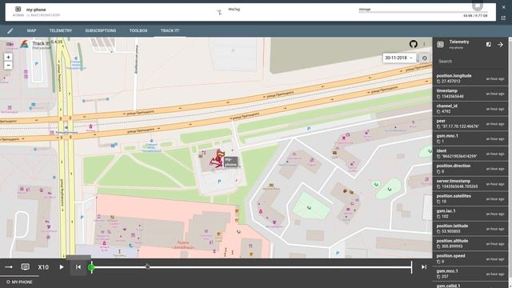
Task: Copy the gsm.lac.1 value
Action: point(438,217)
